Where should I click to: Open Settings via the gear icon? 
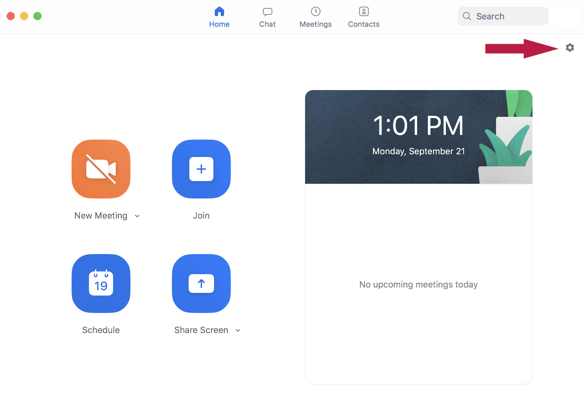coord(570,48)
